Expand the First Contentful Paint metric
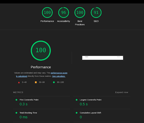 pyautogui.click(x=42, y=102)
